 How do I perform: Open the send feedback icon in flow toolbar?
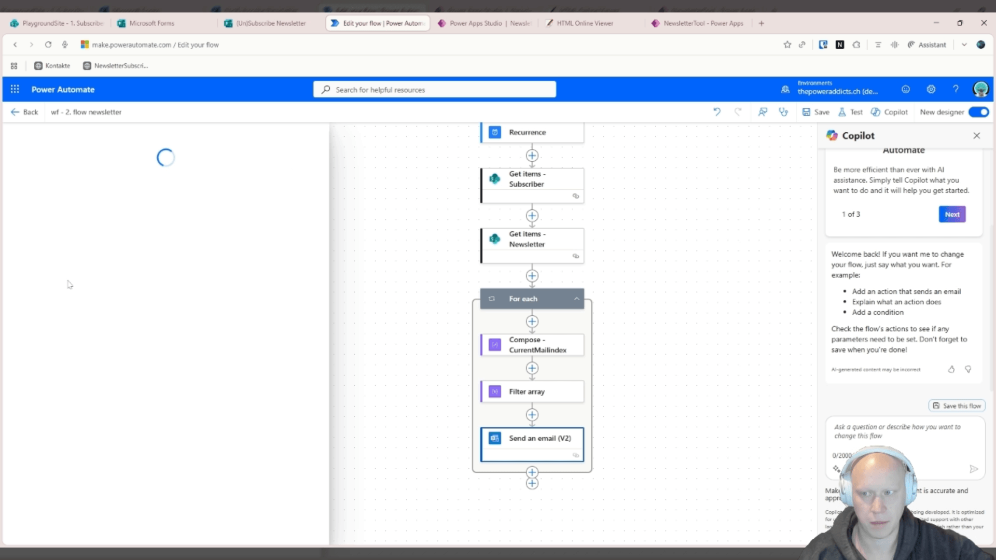coord(763,112)
